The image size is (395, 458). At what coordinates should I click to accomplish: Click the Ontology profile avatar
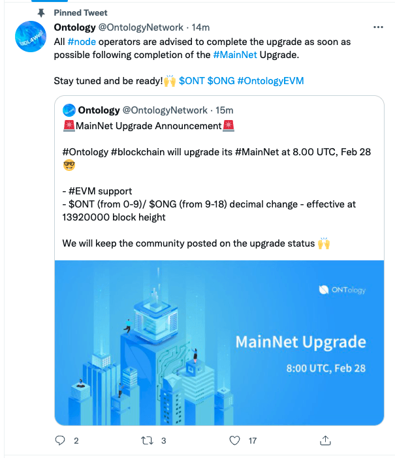click(x=31, y=37)
